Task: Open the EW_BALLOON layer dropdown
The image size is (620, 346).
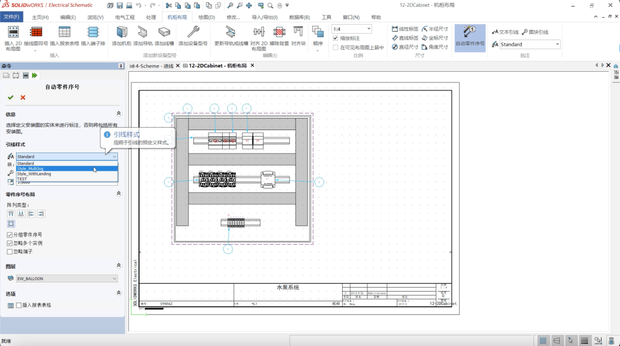Action: tap(115, 277)
